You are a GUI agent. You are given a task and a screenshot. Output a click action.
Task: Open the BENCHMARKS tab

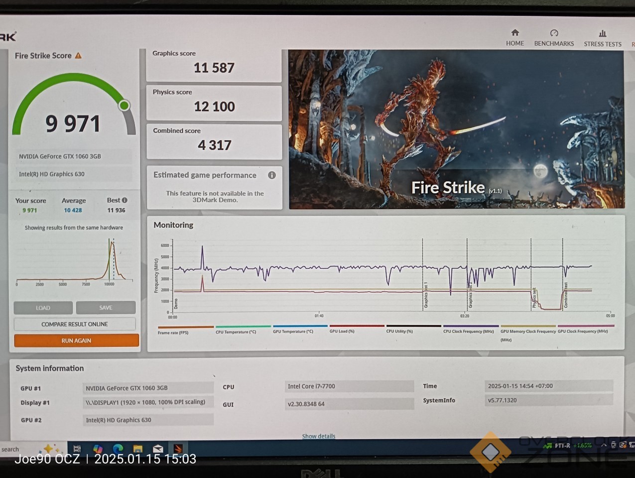(554, 37)
